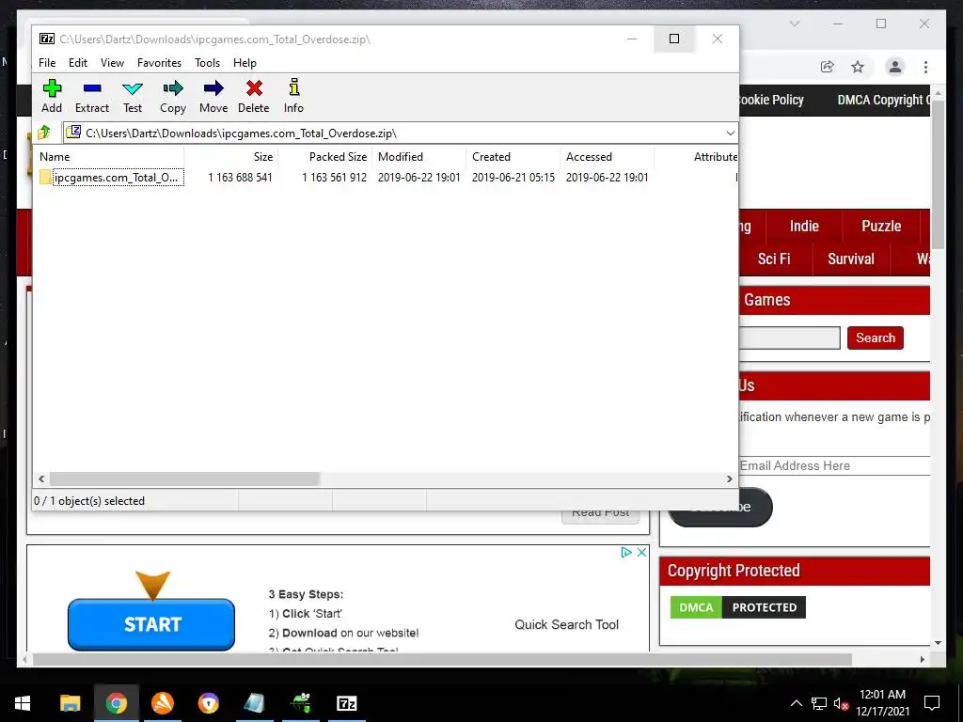
Task: Click the 7-Zip address path field
Action: point(393,133)
